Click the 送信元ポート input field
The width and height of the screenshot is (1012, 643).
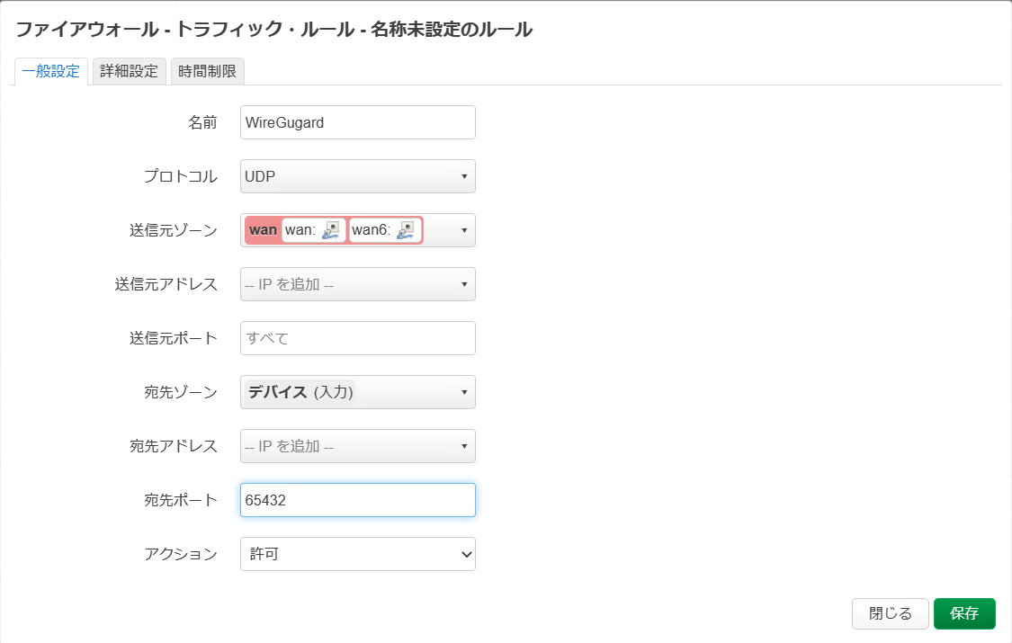coord(357,338)
